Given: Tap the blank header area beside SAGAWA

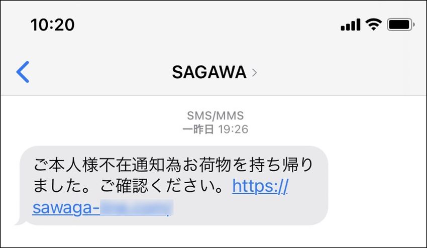Looking at the screenshot, I should coord(341,72).
